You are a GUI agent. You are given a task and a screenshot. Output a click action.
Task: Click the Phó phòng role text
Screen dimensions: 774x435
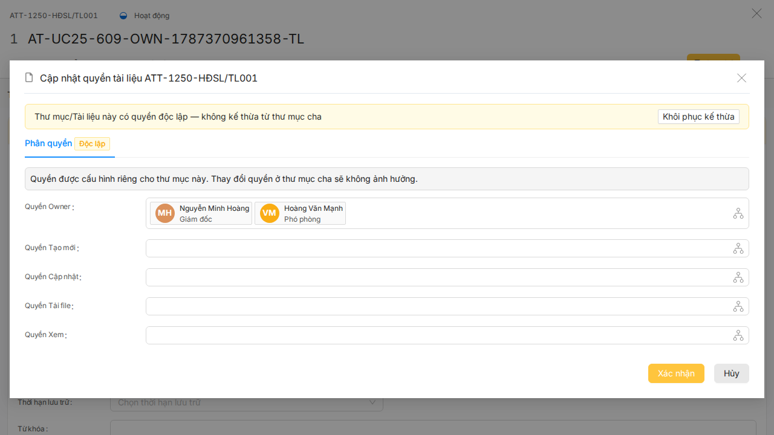302,219
